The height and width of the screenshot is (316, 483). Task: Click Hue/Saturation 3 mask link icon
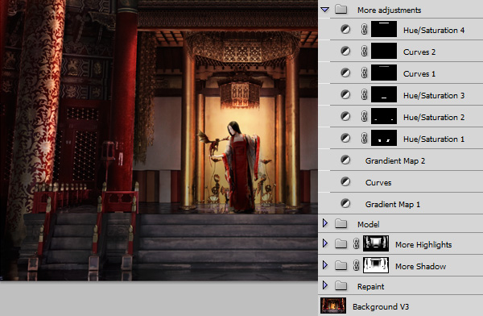tap(364, 95)
